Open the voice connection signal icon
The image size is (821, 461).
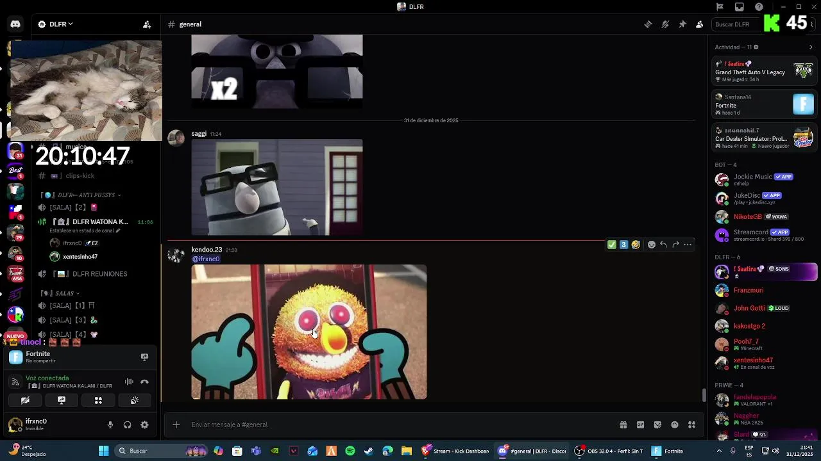(x=15, y=382)
